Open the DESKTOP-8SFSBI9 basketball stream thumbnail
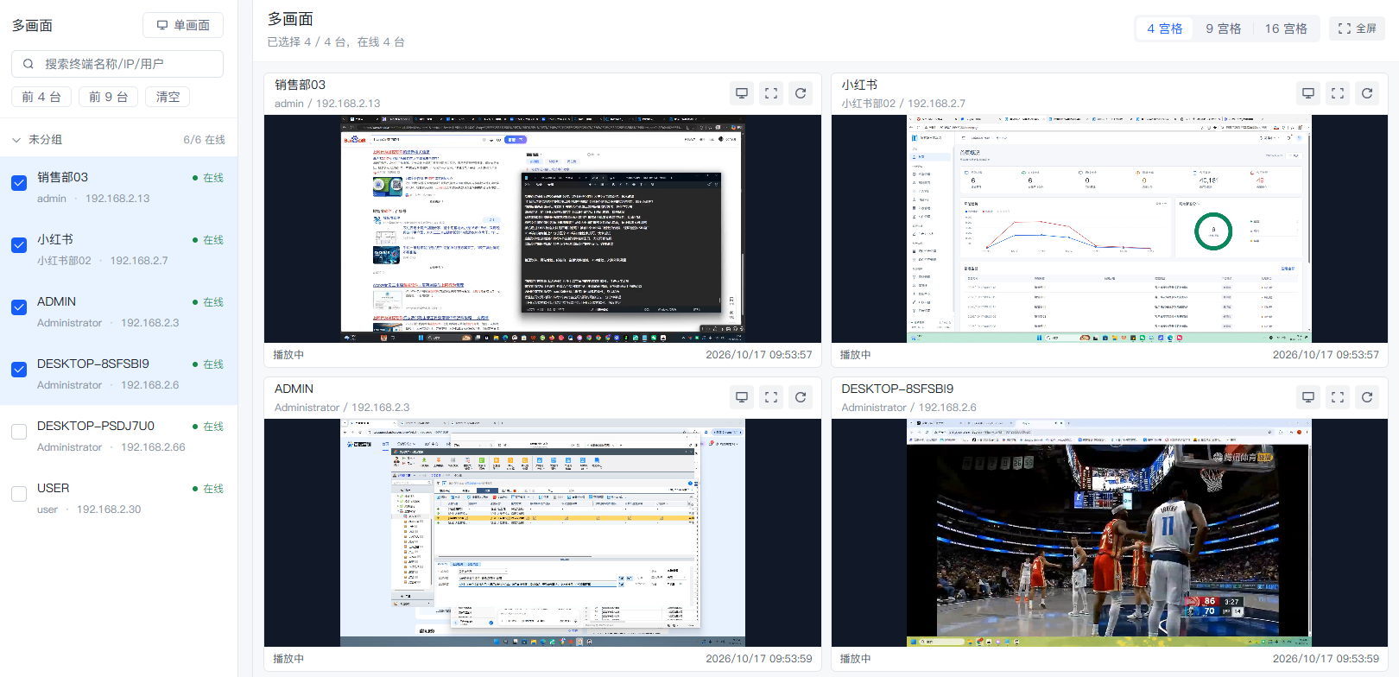 click(1110, 533)
